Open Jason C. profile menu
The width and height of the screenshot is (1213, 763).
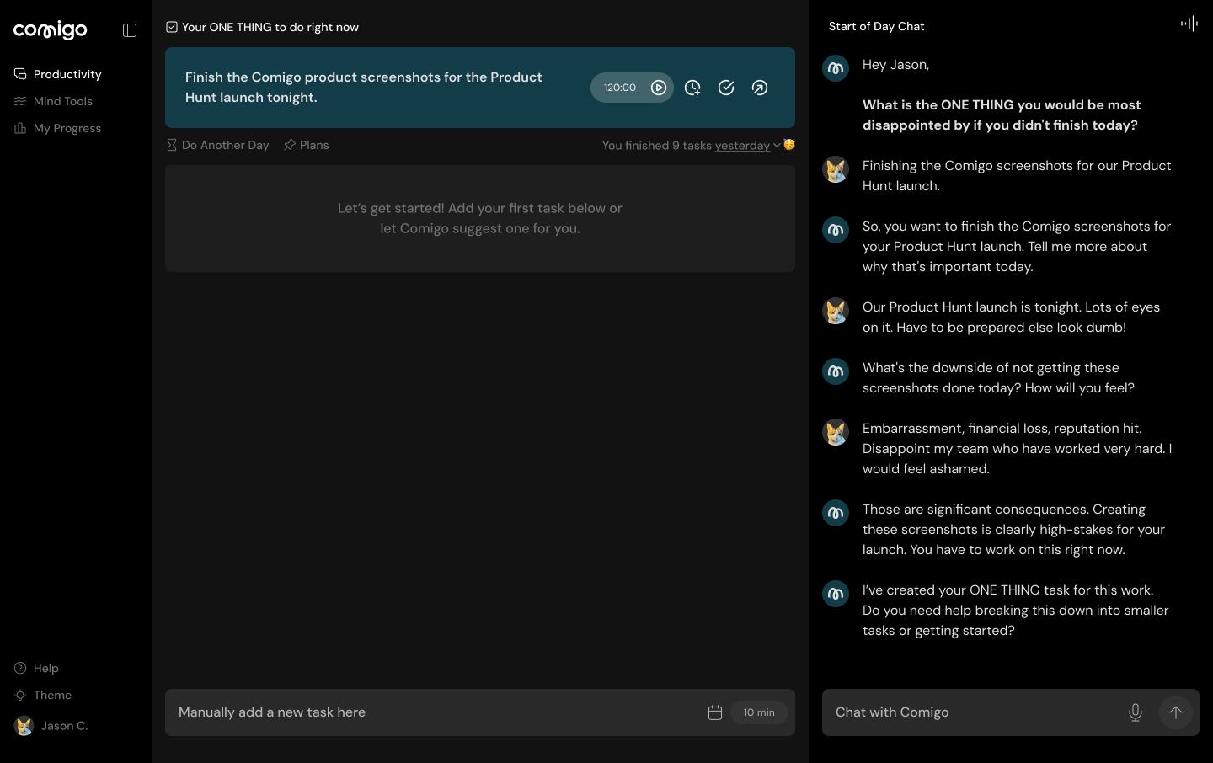(x=51, y=726)
